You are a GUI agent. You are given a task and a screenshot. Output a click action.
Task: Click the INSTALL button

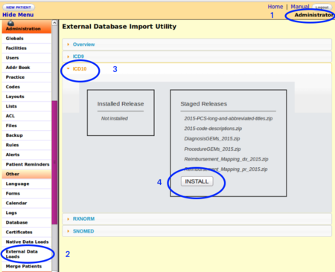point(197,181)
